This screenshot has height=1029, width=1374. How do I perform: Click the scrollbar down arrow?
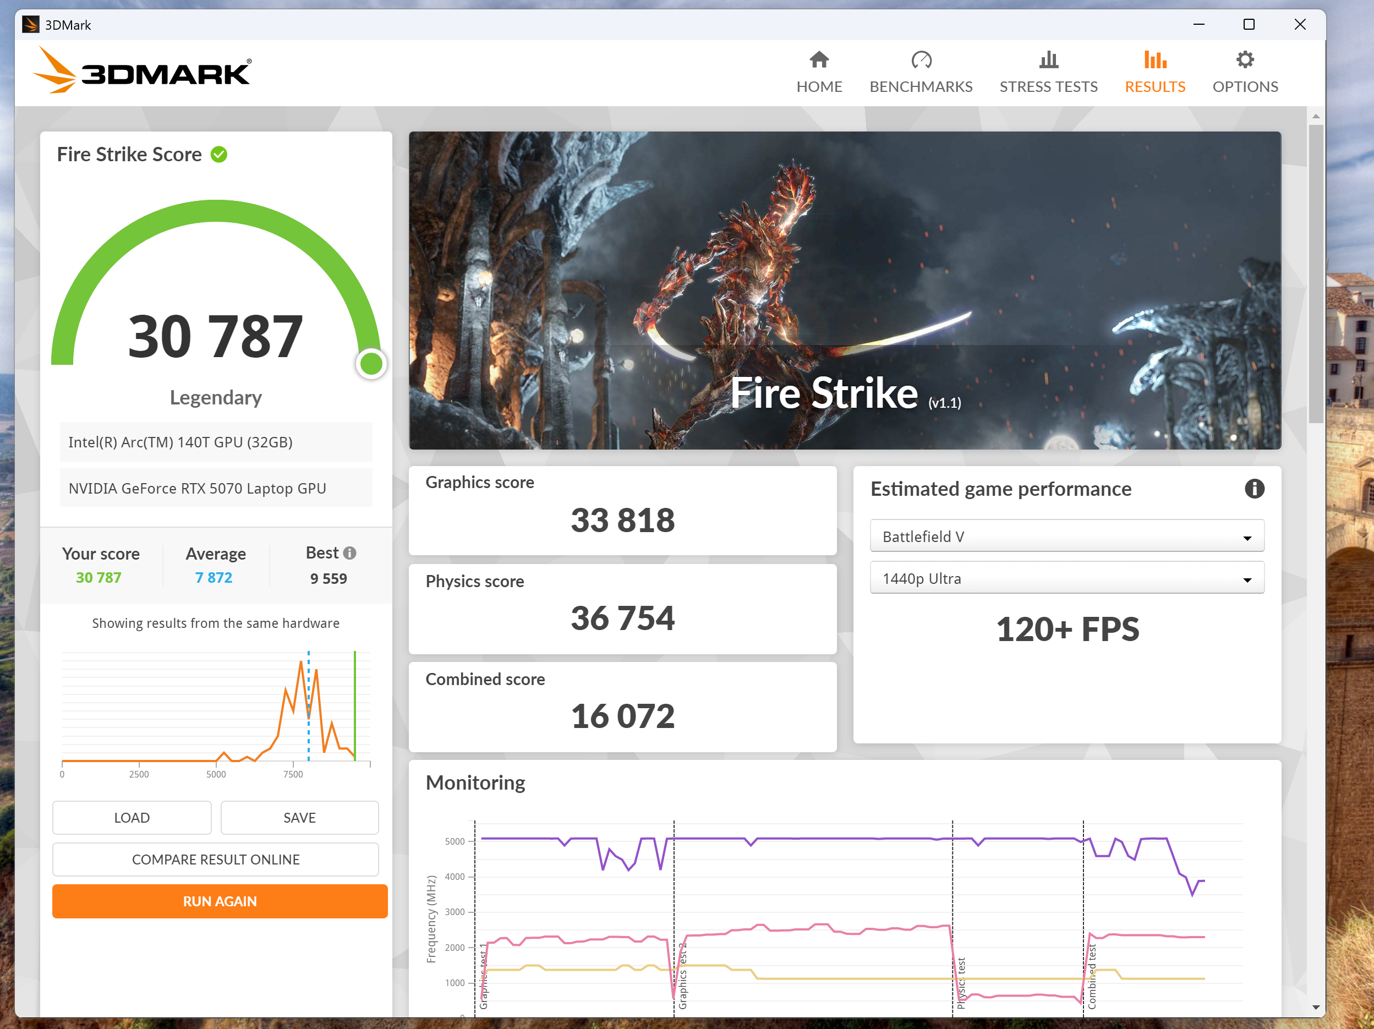(1315, 1008)
